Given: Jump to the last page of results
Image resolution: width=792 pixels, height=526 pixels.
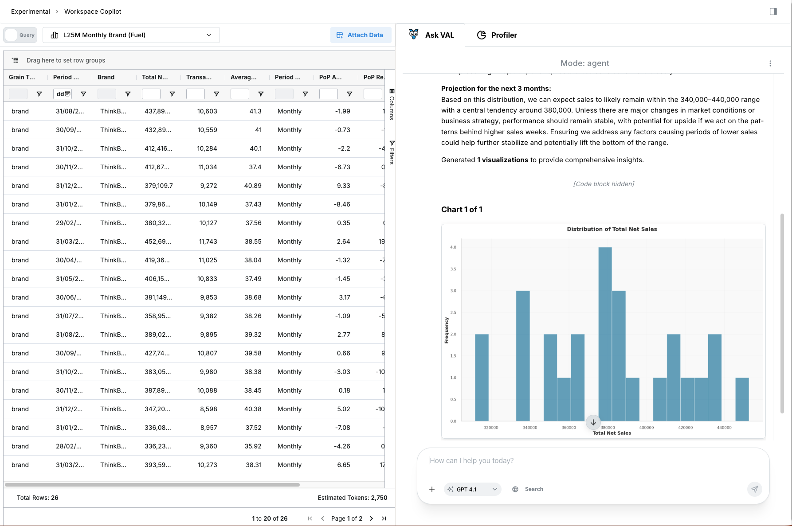Looking at the screenshot, I should pyautogui.click(x=384, y=518).
